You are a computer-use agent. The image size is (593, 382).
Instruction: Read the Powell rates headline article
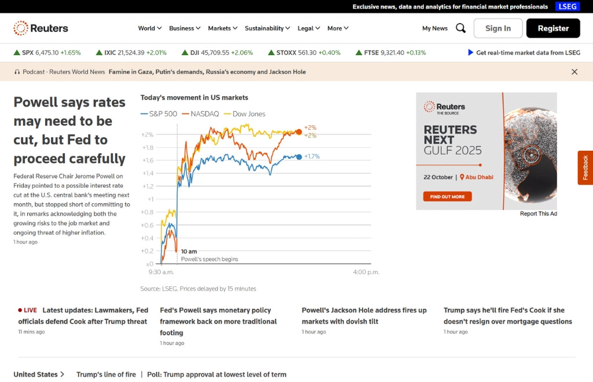(x=69, y=130)
